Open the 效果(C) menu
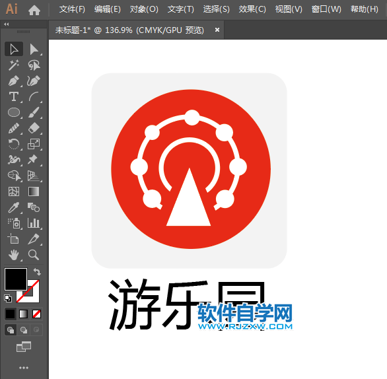 point(252,9)
